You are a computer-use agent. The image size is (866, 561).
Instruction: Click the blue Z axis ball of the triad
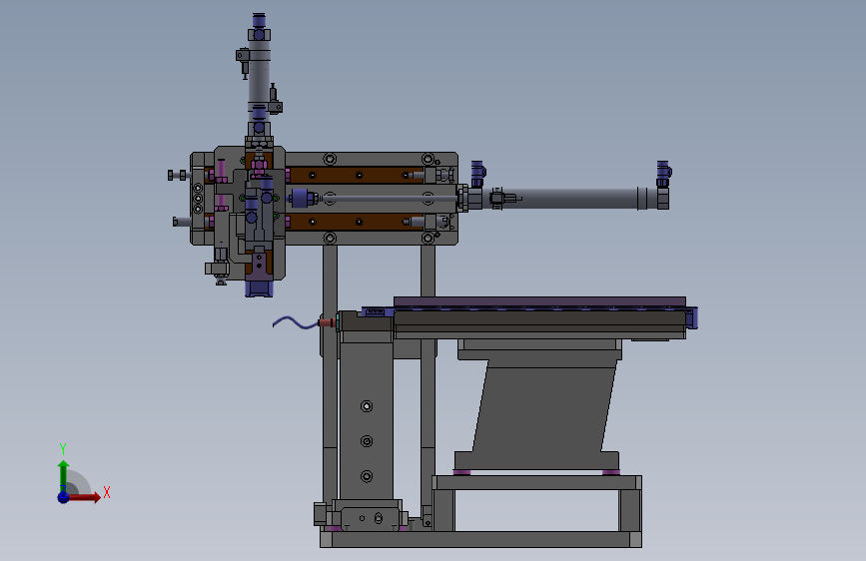[64, 497]
